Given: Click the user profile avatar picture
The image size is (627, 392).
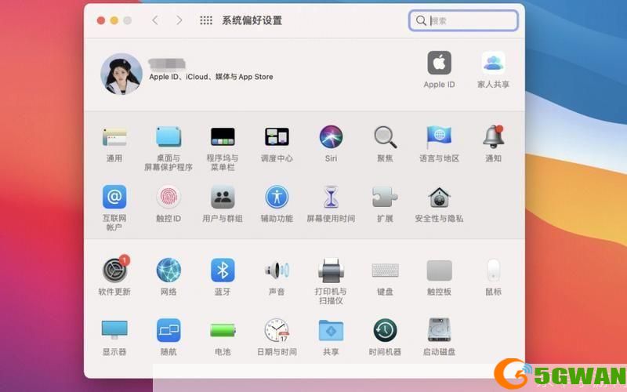Looking at the screenshot, I should click(121, 74).
